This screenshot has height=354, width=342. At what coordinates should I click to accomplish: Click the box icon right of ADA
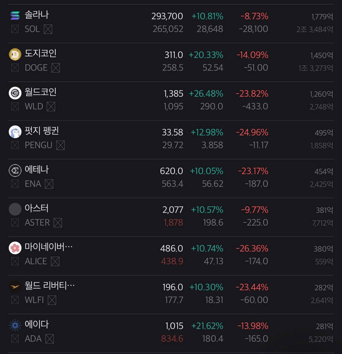pos(50,339)
